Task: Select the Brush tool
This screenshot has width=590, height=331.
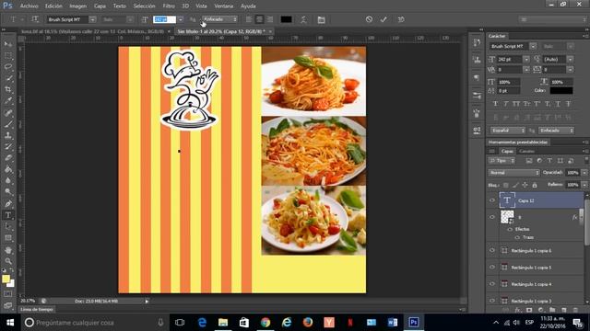Action: coord(8,124)
